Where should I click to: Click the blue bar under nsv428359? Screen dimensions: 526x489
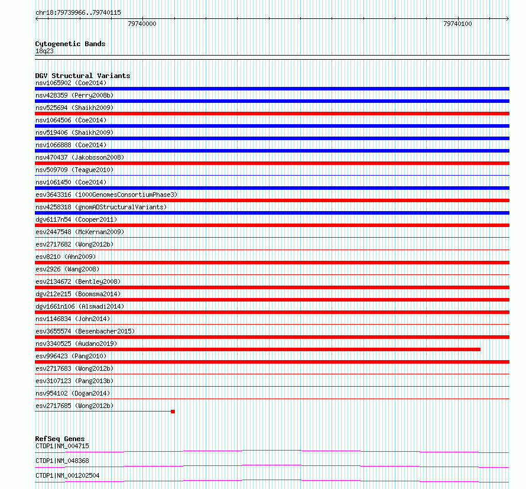point(272,101)
